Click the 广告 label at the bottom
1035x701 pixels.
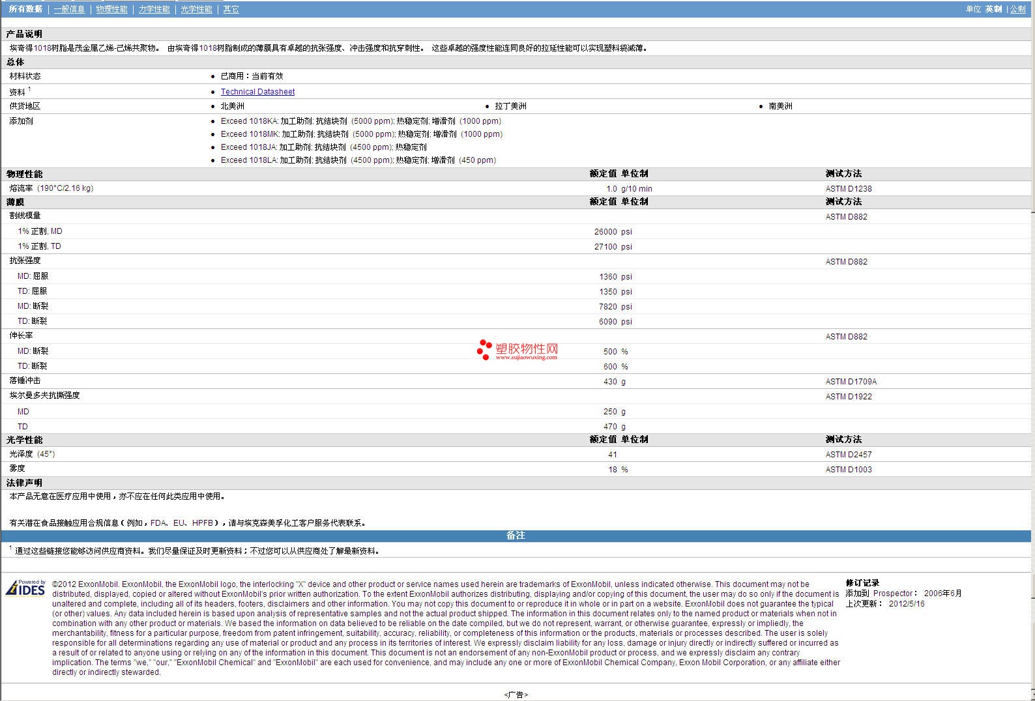tap(516, 695)
